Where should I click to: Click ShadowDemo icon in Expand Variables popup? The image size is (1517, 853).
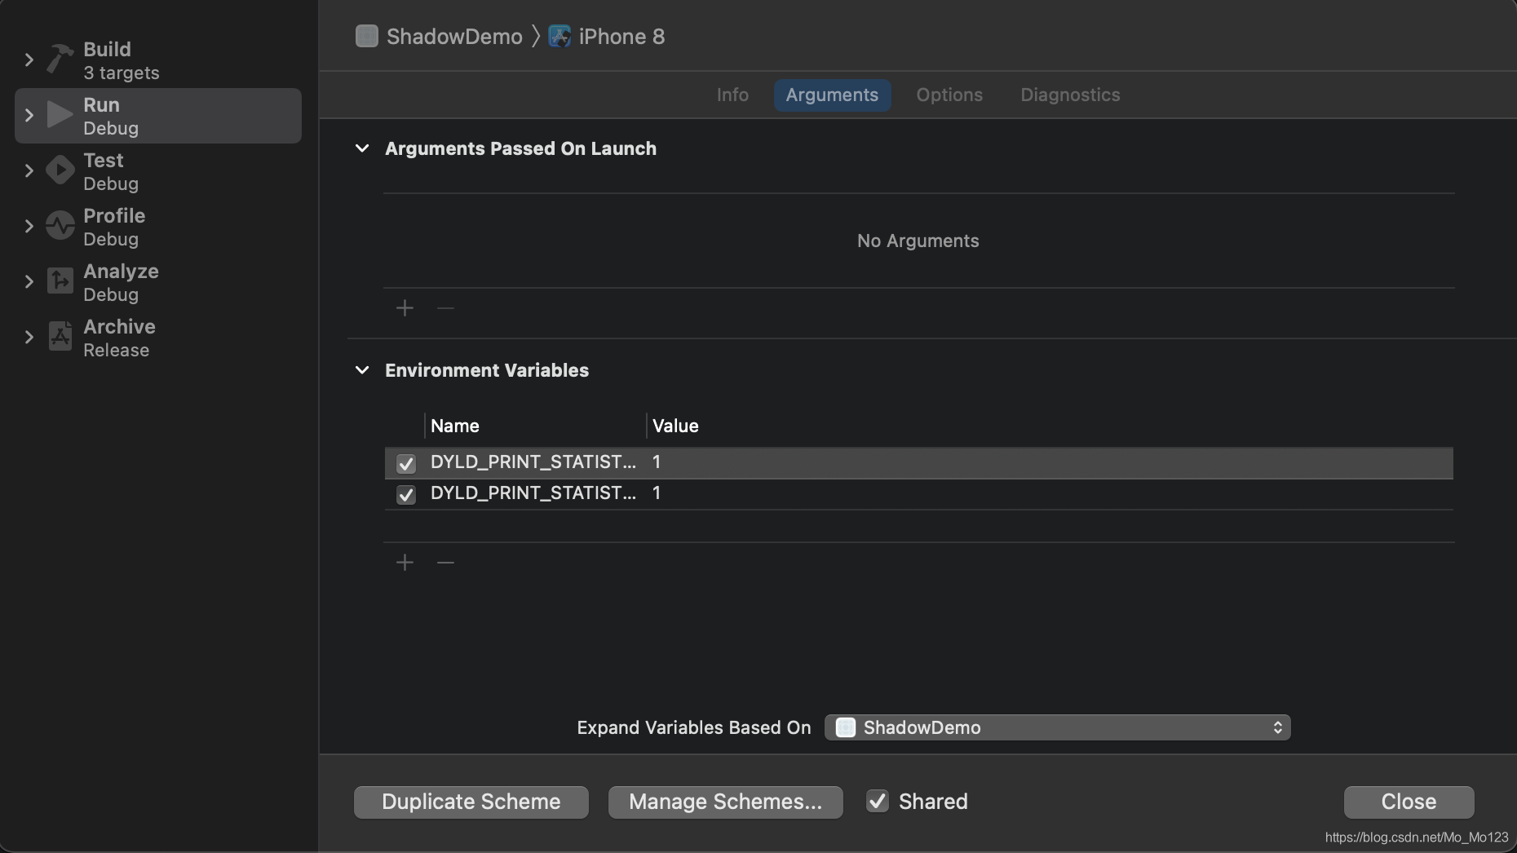[846, 727]
